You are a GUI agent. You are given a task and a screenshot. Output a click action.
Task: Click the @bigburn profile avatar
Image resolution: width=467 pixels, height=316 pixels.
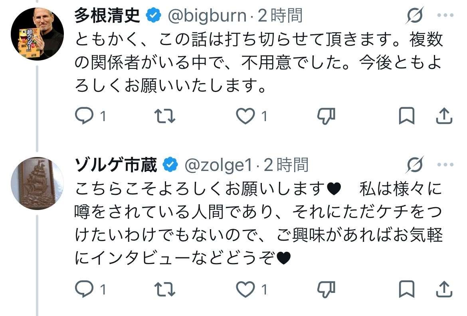37,34
